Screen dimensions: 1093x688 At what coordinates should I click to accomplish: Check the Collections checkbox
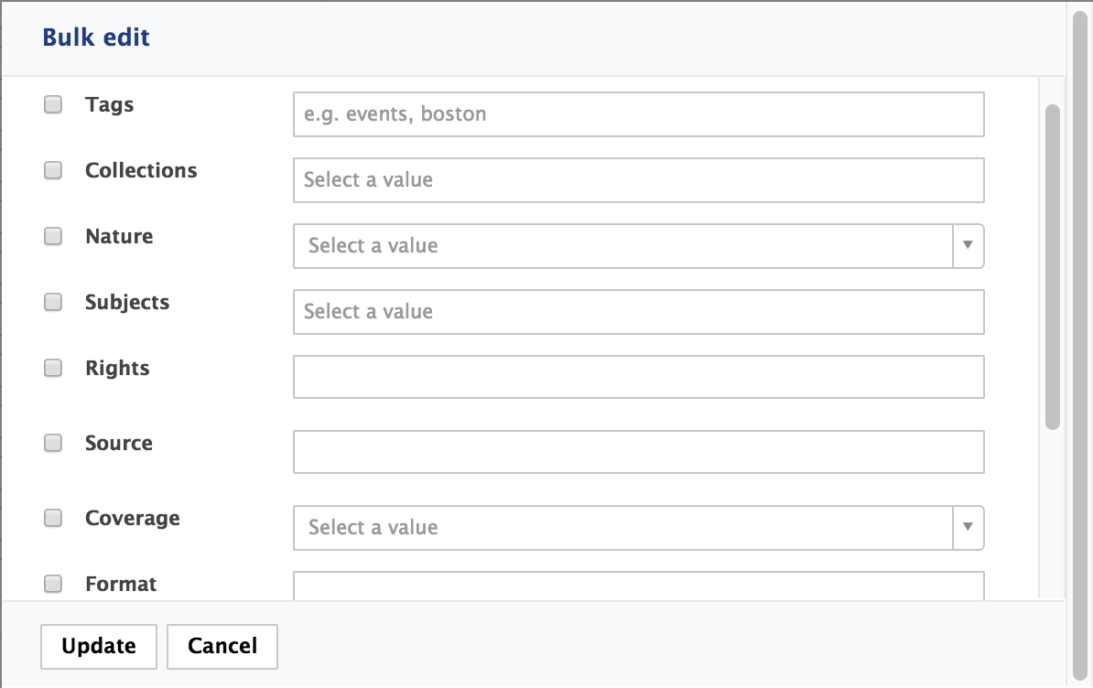coord(52,170)
